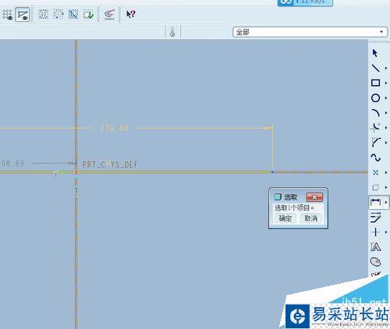
Task: Click 确定 in the 选取 dialog
Action: click(285, 218)
